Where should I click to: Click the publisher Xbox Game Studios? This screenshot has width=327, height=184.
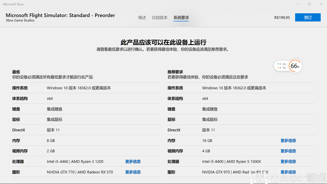[x=20, y=20]
